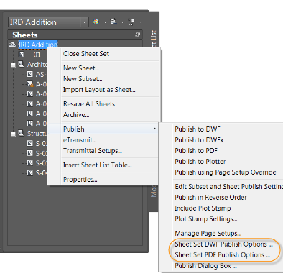Click the Sheet Selections icon in toolbar
This screenshot has width=283, height=276.
tap(131, 22)
